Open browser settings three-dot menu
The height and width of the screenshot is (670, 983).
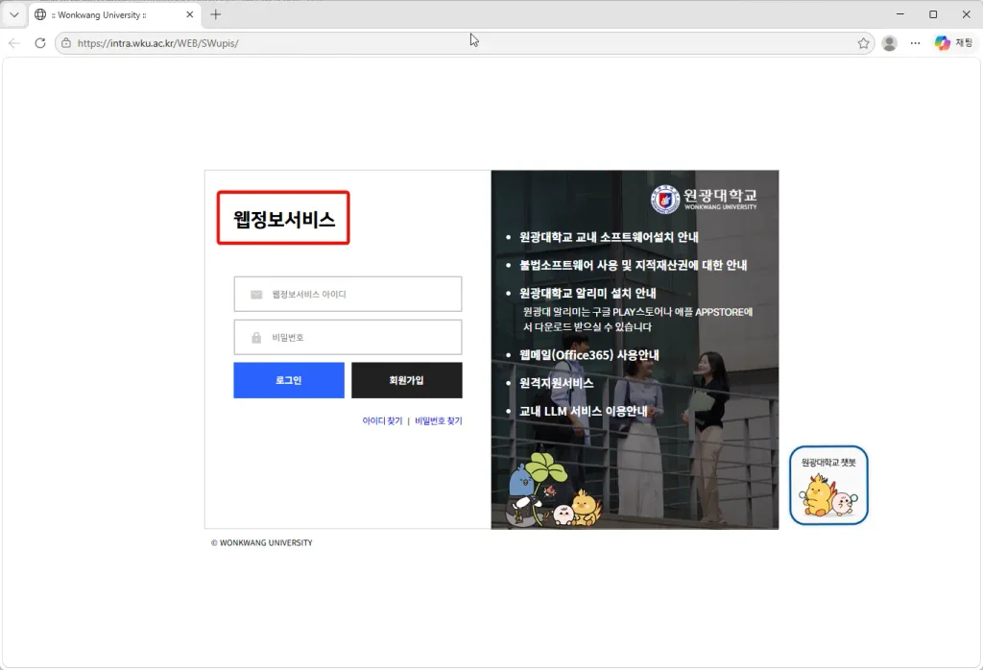point(915,43)
